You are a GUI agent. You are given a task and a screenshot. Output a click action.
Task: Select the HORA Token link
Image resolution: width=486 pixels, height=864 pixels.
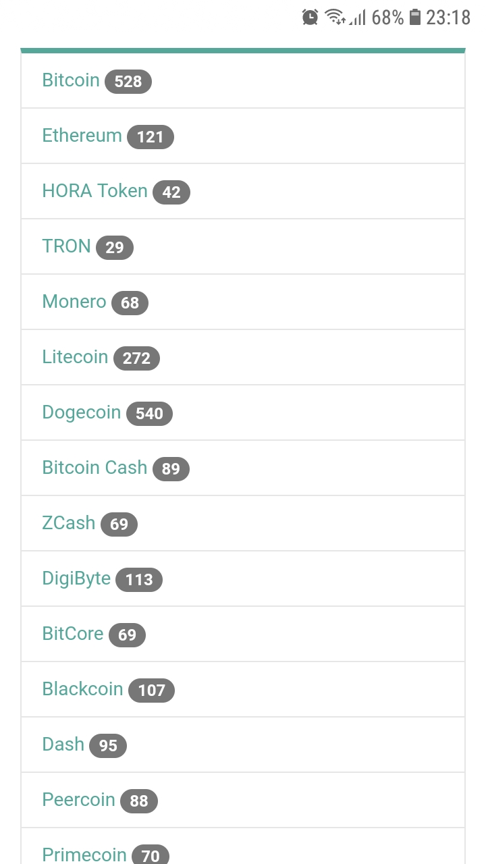tap(94, 191)
